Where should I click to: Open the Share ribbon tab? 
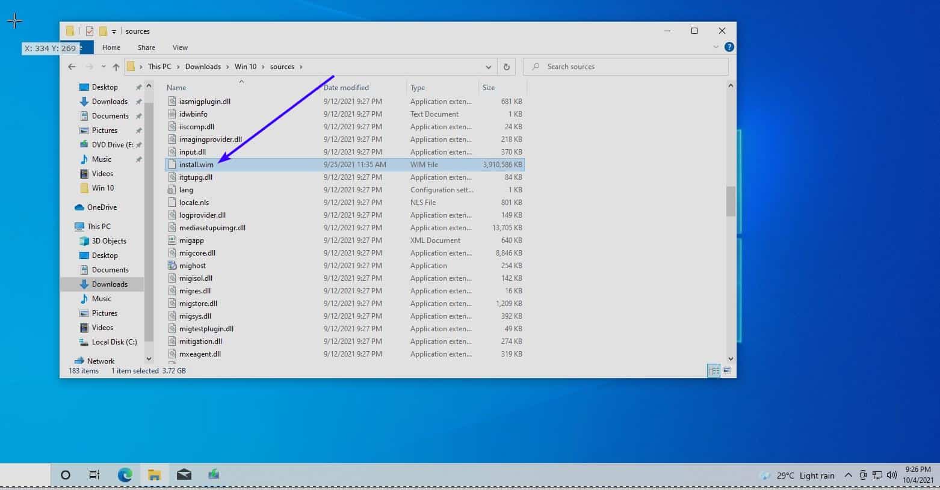(x=146, y=47)
